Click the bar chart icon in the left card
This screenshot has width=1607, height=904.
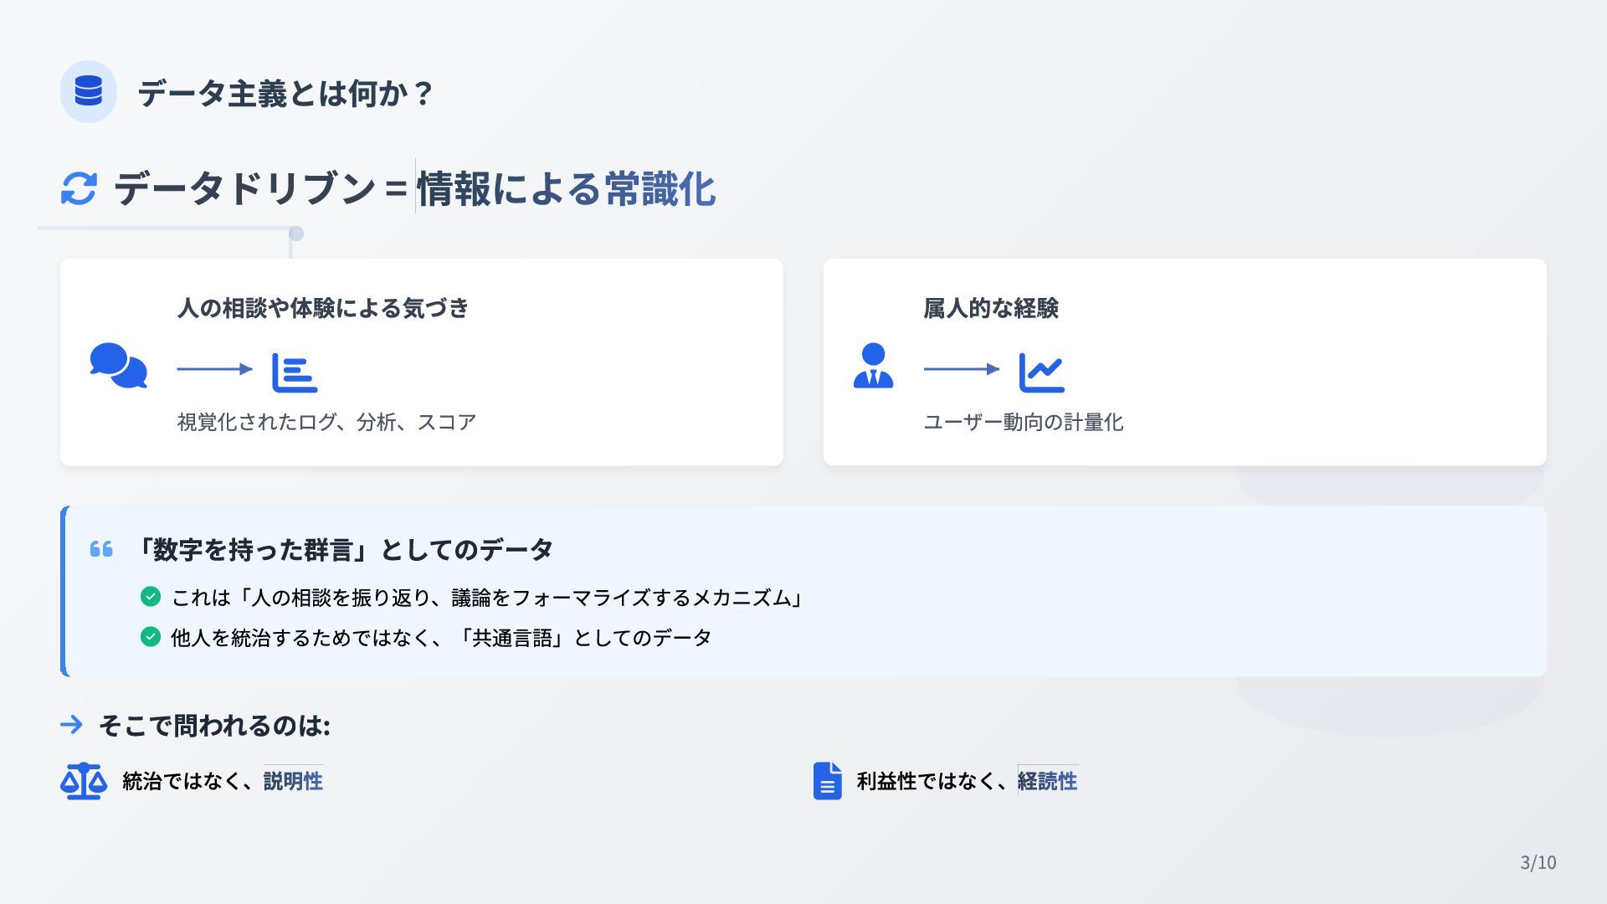click(x=295, y=372)
